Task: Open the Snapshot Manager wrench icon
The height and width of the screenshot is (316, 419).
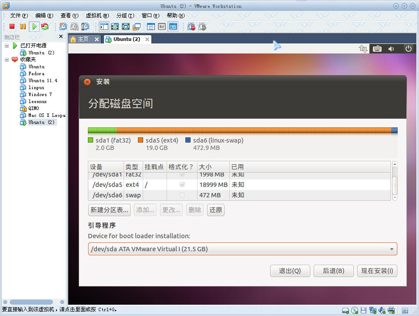Action: coord(85,27)
